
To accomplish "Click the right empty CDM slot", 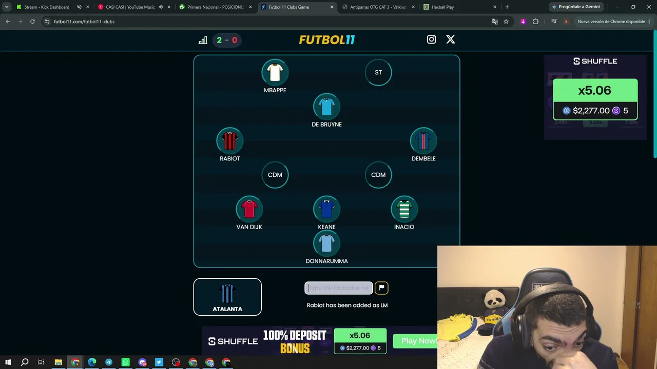I will [378, 175].
